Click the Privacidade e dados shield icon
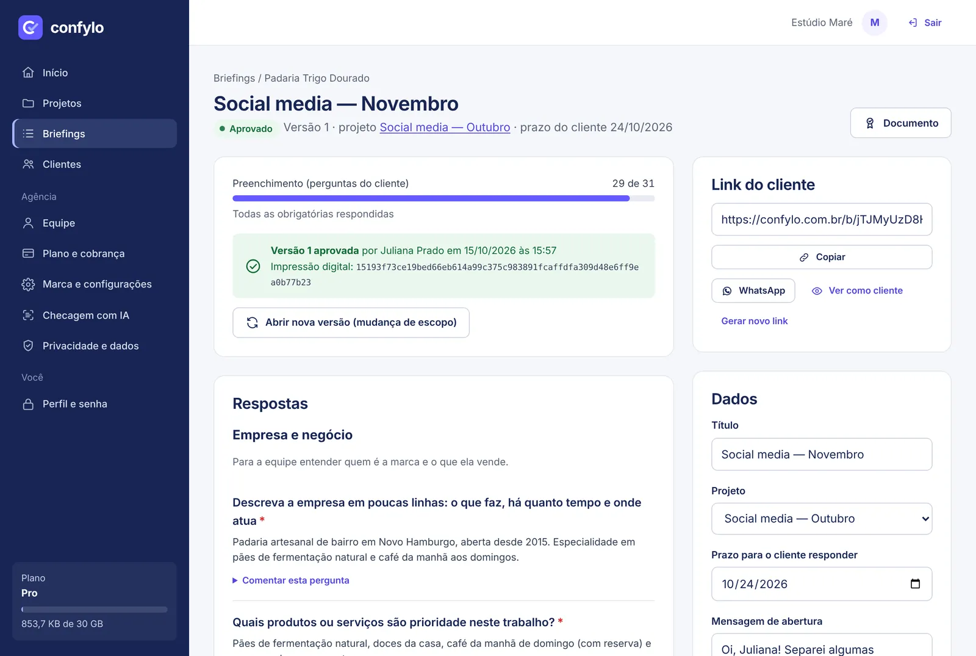976x656 pixels. pos(28,346)
